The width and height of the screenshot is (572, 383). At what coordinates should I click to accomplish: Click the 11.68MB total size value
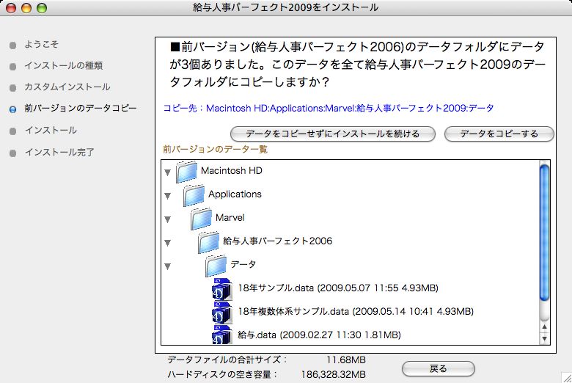[346, 360]
